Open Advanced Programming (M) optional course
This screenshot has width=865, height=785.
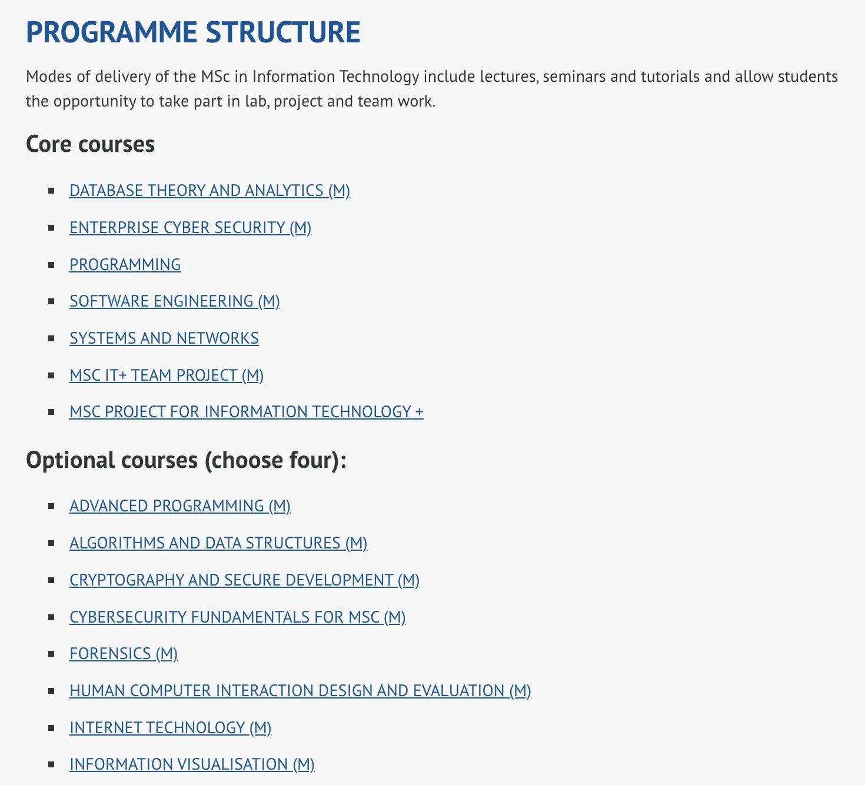coord(179,506)
